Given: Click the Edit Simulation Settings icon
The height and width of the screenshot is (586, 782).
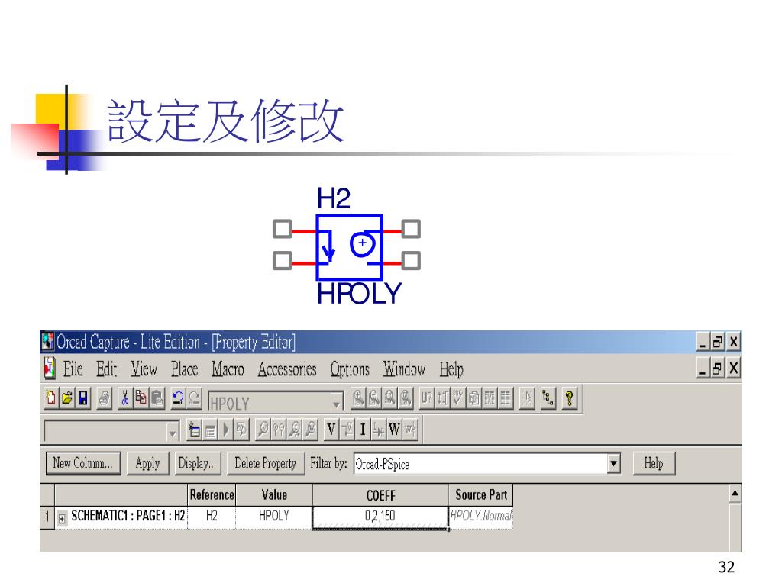Looking at the screenshot, I should pos(210,430).
